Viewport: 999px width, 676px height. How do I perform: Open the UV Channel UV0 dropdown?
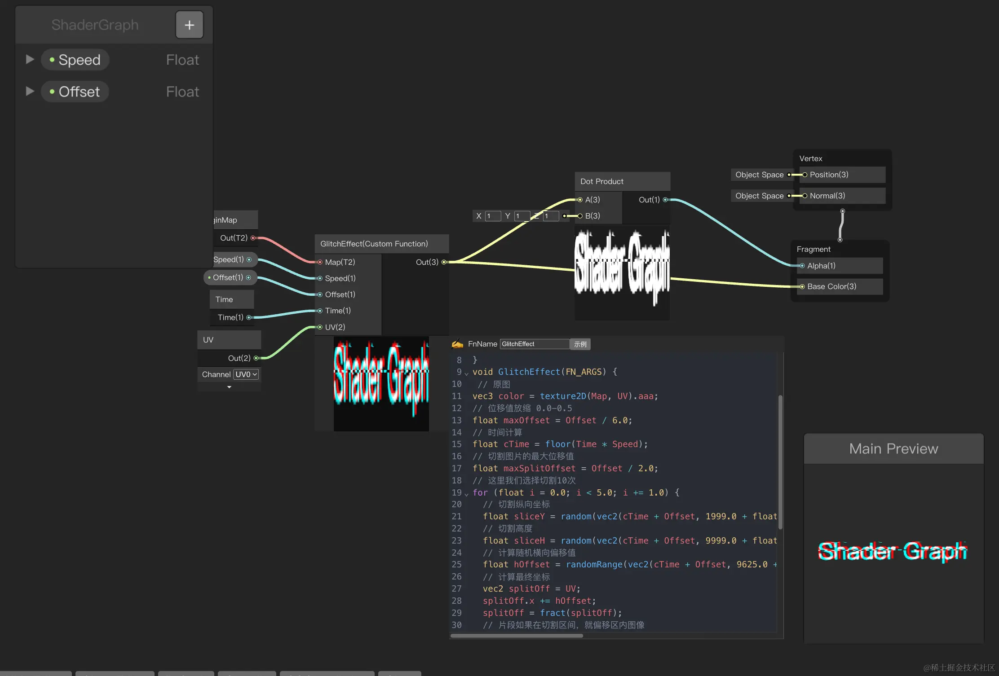click(246, 374)
